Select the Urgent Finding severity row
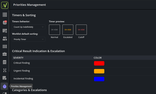The image size is (156, 94). click(84, 72)
